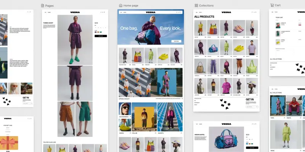The height and width of the screenshot is (152, 305).
Task: Click the arrow icon beside SHOES
Action: coord(130,133)
